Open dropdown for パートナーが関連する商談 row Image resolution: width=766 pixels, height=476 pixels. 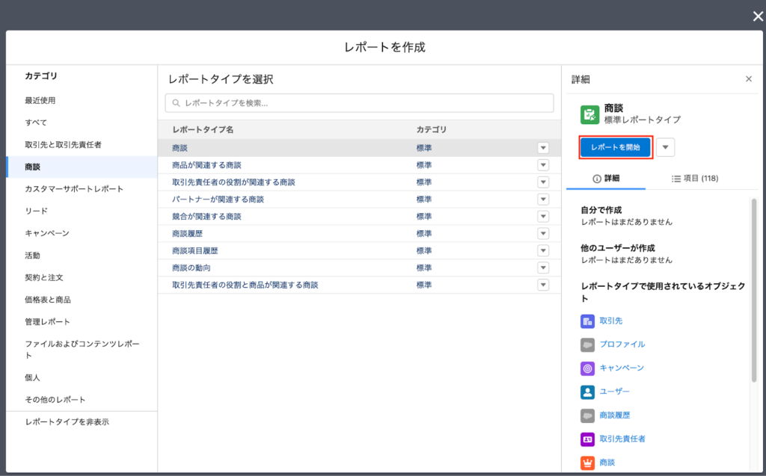point(543,200)
